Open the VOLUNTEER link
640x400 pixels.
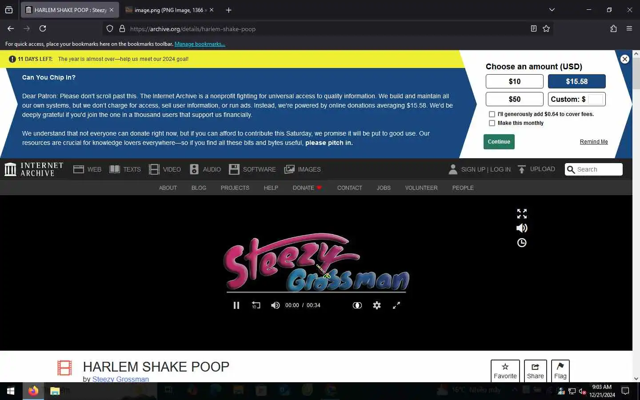pos(421,188)
